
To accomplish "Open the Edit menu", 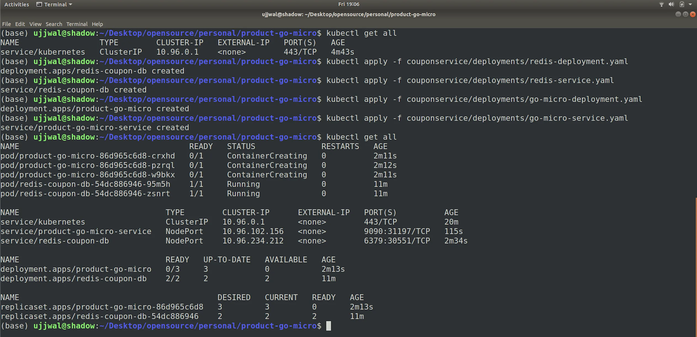I will [x=20, y=24].
